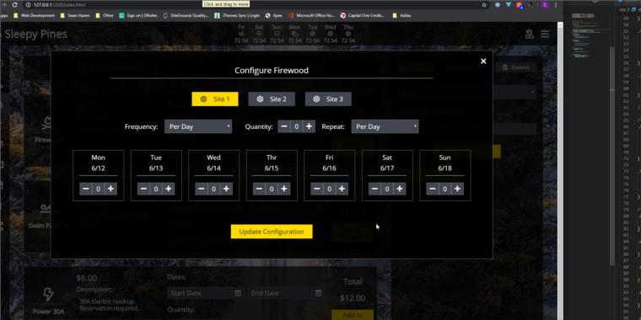
Task: Bookmark this page with star icon
Action: coord(484,5)
